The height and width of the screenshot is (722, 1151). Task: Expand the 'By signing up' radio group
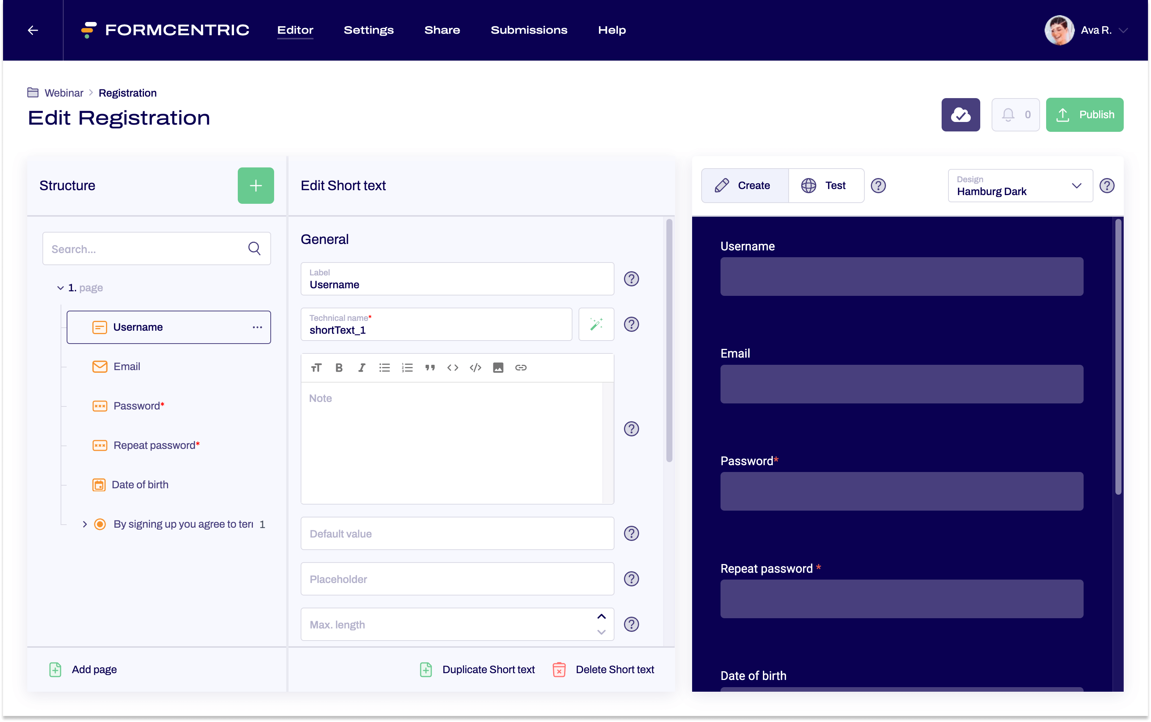pyautogui.click(x=84, y=524)
